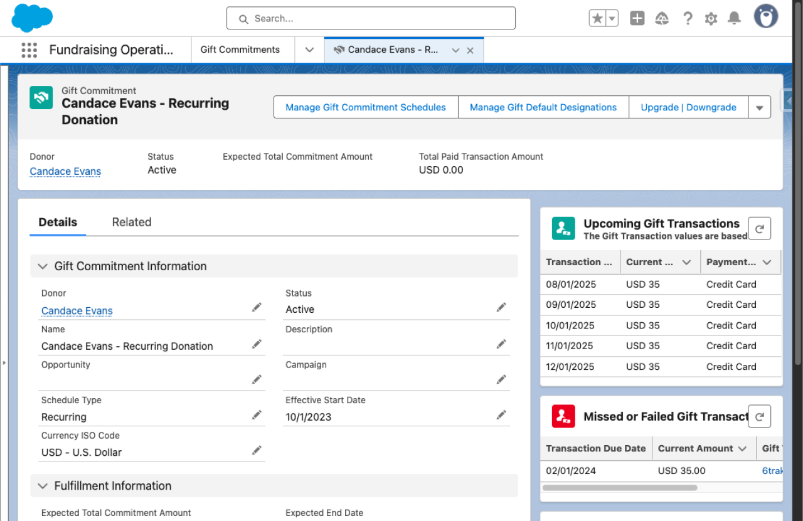
Task: Open the Setup gear icon
Action: 711,19
